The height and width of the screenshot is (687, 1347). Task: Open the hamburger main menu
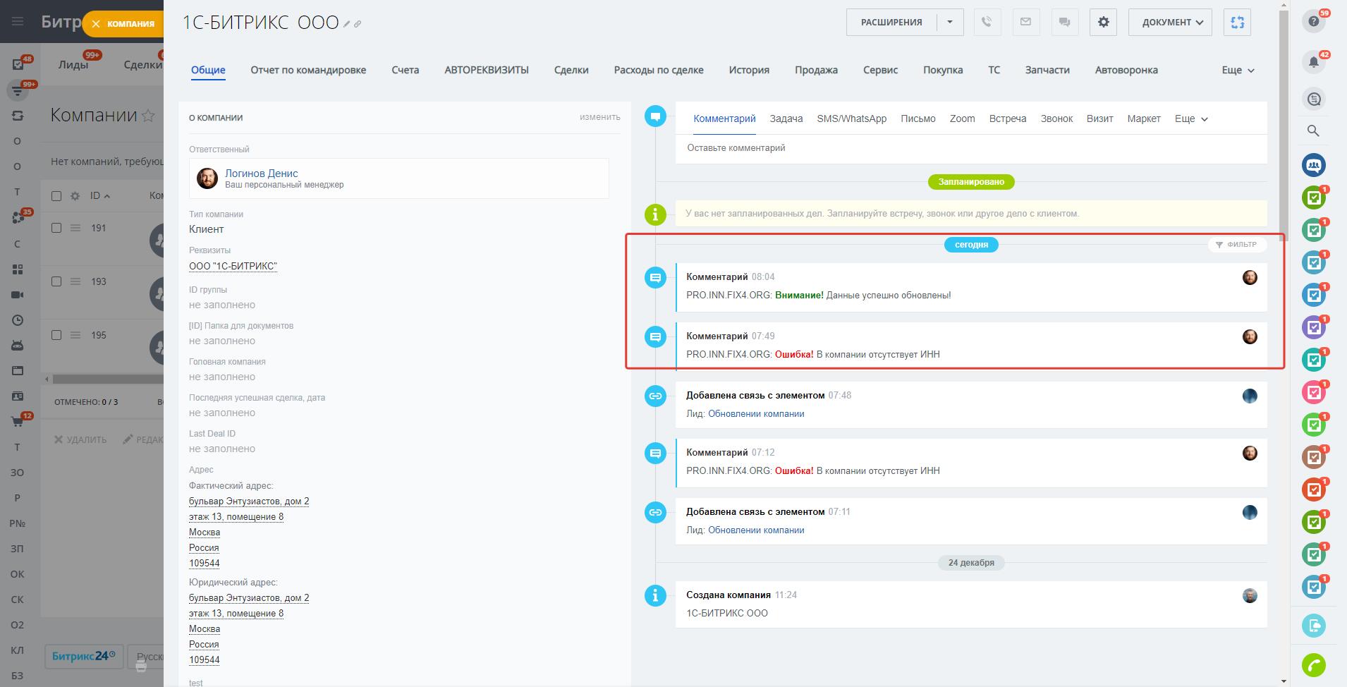(18, 22)
